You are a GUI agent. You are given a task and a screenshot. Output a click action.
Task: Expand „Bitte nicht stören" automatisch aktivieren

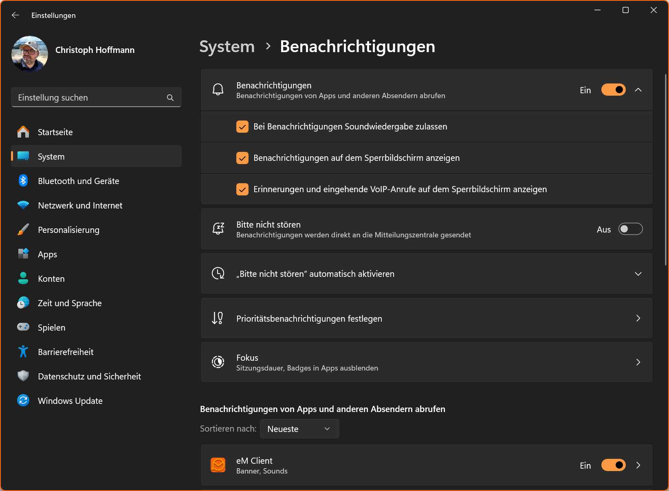click(x=638, y=274)
